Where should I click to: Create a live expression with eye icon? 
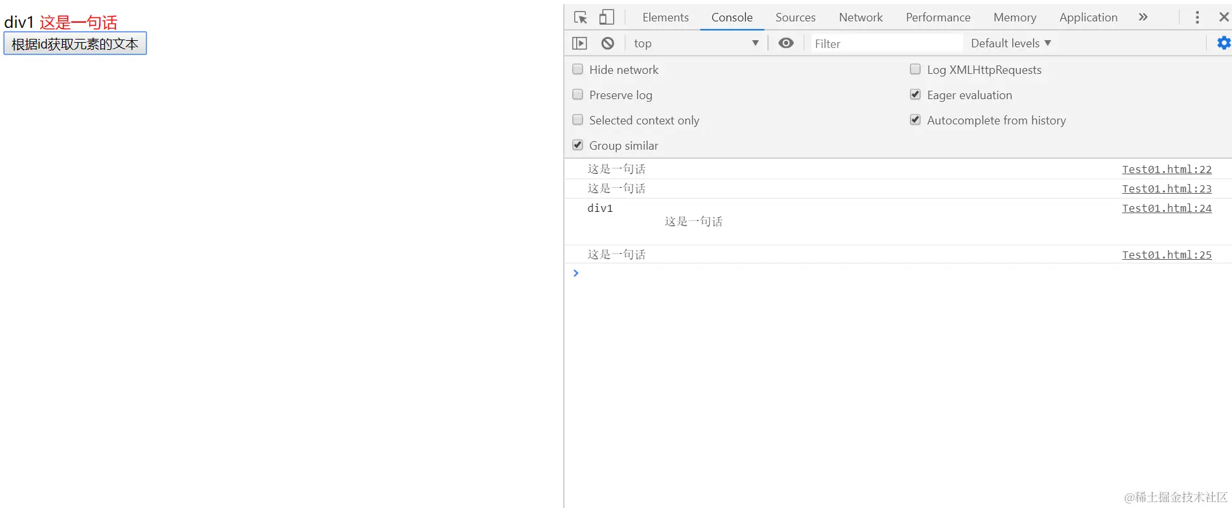tap(785, 43)
